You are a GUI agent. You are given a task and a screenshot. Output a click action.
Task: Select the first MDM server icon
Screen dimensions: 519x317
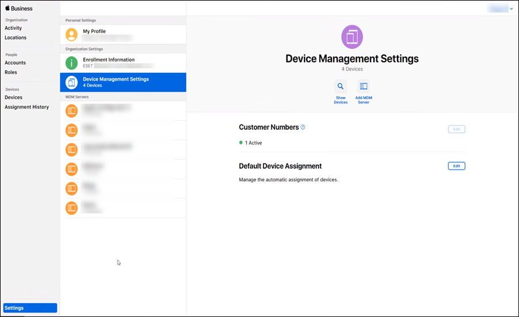click(71, 111)
